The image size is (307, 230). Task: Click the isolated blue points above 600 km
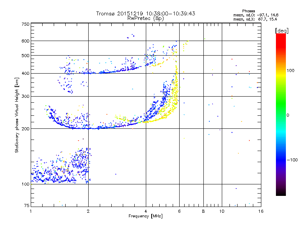coord(131,36)
